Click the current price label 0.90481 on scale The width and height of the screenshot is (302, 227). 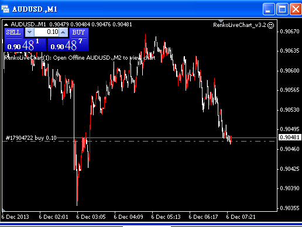point(290,137)
